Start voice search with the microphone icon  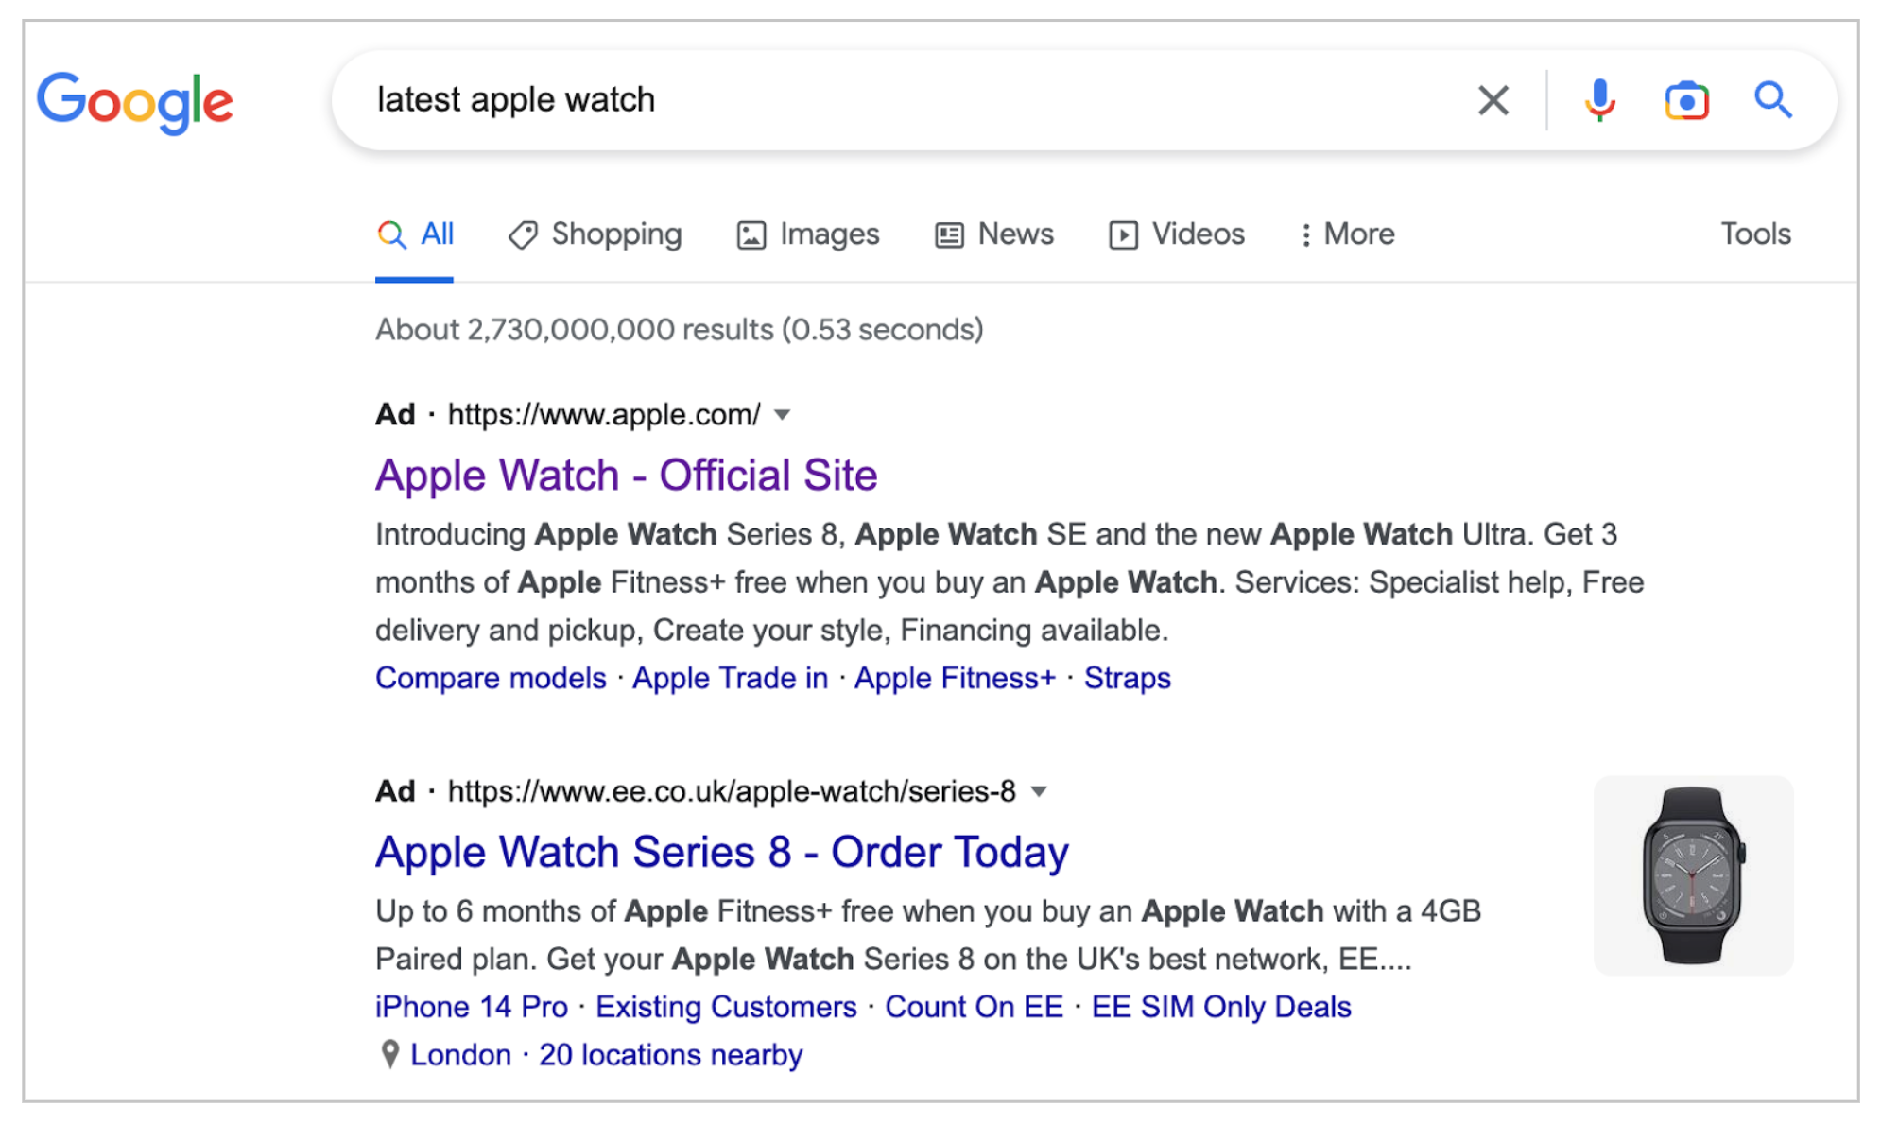(x=1599, y=100)
